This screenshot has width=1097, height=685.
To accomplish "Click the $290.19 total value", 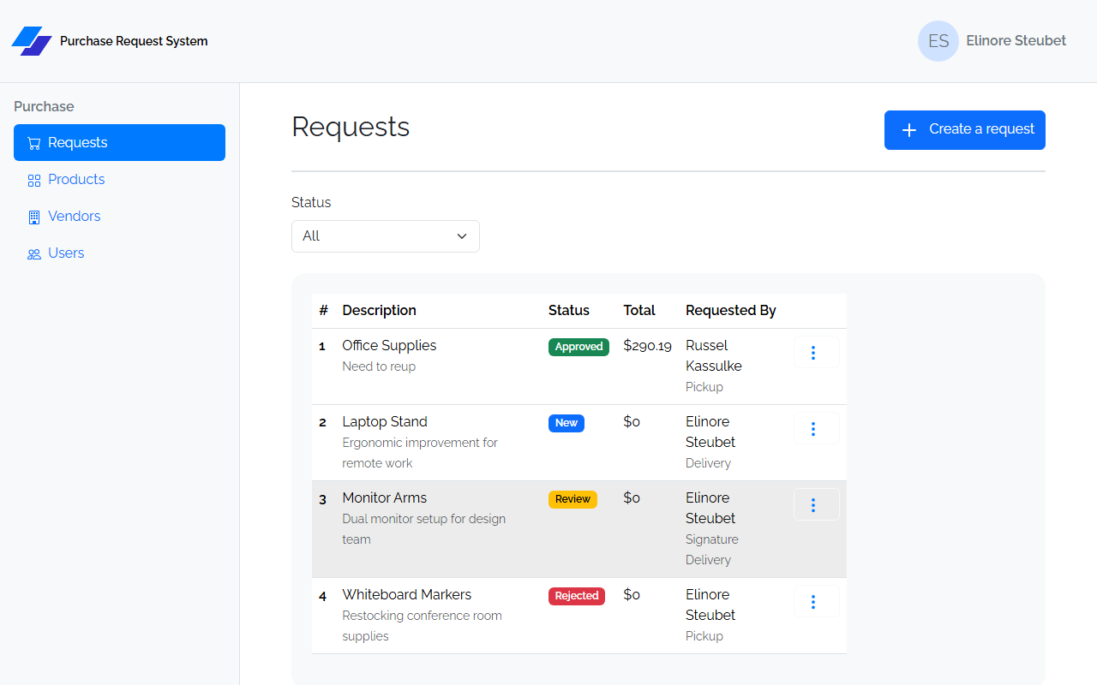I will coord(648,346).
